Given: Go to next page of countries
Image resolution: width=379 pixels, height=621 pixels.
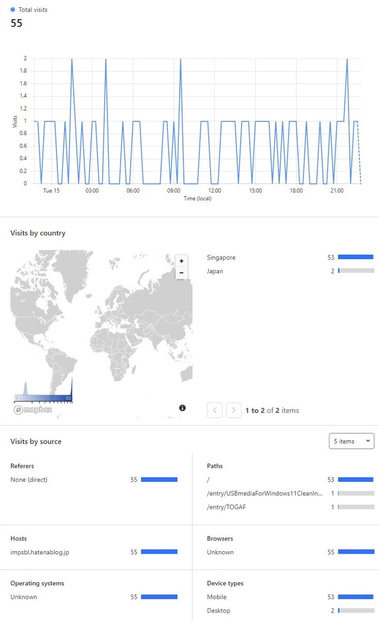Looking at the screenshot, I should (x=234, y=410).
